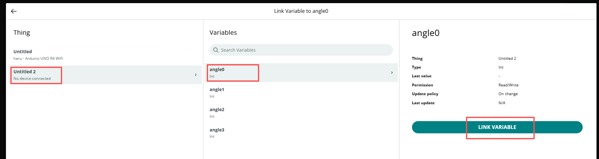Image resolution: width=599 pixels, height=159 pixels.
Task: Click the Read/Write permission value
Action: (508, 85)
